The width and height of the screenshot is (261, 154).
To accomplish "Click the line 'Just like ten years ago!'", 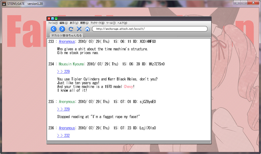I will [x=78, y=83].
